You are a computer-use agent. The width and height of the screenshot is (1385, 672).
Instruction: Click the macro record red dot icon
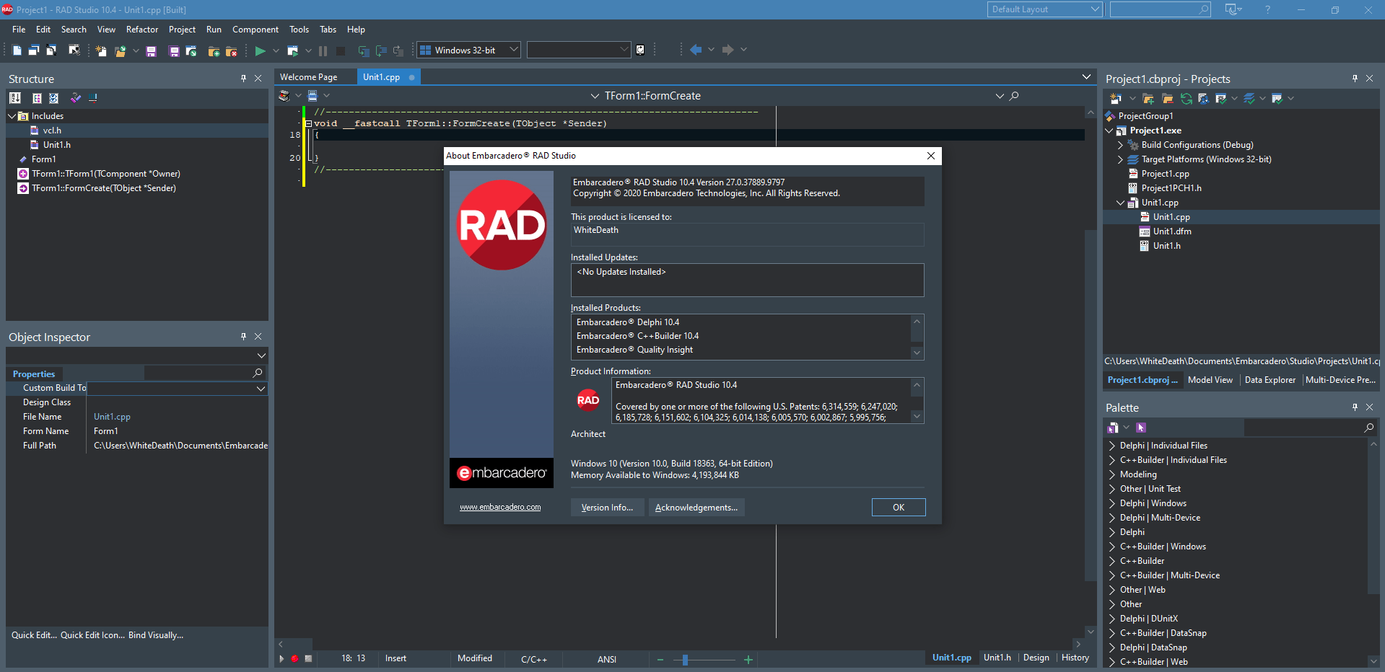[x=294, y=658]
